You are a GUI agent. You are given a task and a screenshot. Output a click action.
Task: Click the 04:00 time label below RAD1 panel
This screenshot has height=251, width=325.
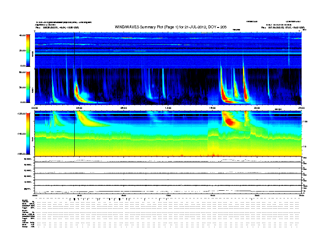[79, 108]
